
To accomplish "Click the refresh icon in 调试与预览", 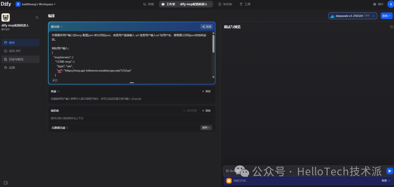I will click(x=391, y=27).
